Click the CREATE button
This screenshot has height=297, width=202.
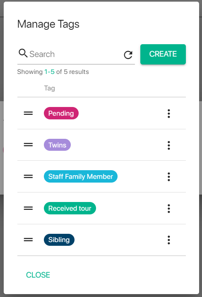163,54
